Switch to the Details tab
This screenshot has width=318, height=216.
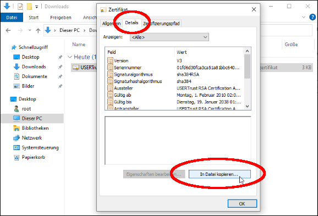[131, 23]
